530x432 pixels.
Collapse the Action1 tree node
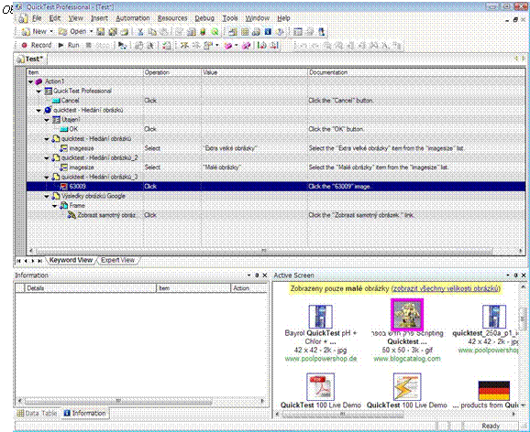point(31,81)
